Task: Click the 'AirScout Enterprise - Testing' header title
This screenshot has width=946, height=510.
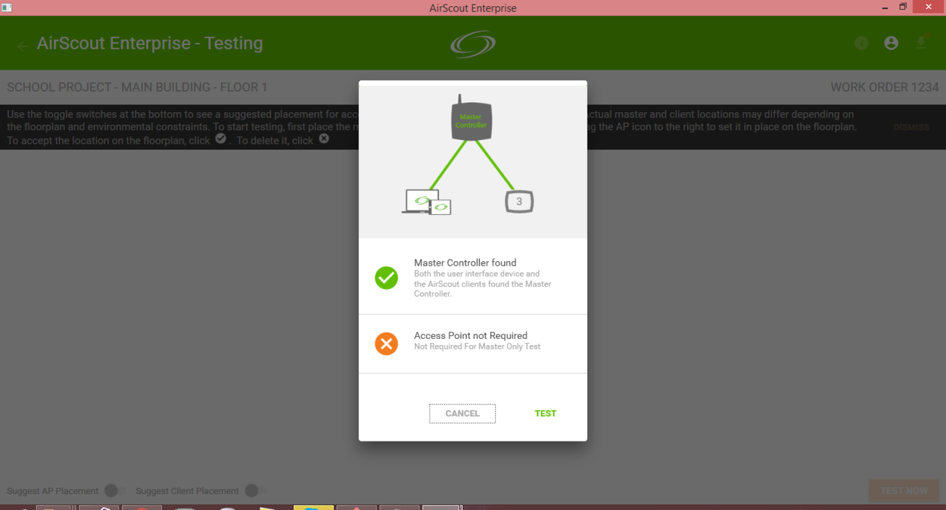Action: coord(150,44)
